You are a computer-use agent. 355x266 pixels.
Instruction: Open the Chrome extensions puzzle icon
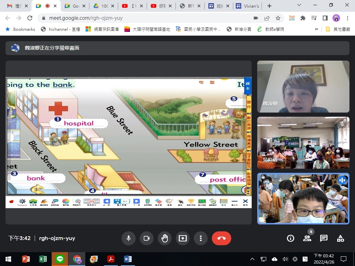pyautogui.click(x=303, y=18)
